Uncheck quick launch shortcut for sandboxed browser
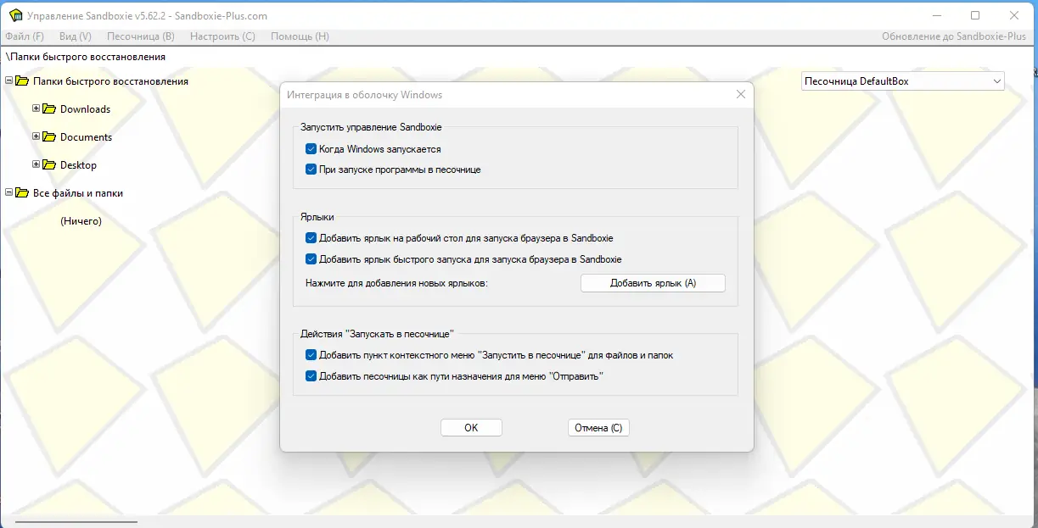Screen dimensions: 1038x528 click(x=311, y=259)
